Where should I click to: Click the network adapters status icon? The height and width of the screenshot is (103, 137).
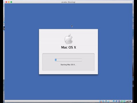click(106, 101)
